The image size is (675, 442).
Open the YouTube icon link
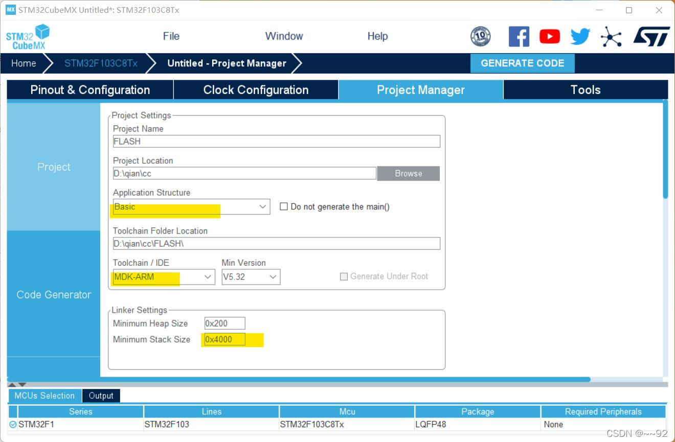550,36
